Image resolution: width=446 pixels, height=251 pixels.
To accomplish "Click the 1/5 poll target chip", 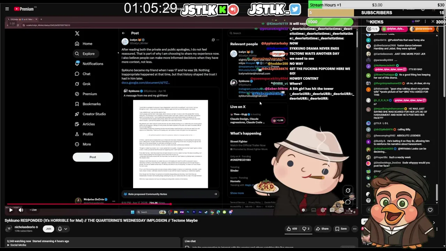I will [372, 29].
